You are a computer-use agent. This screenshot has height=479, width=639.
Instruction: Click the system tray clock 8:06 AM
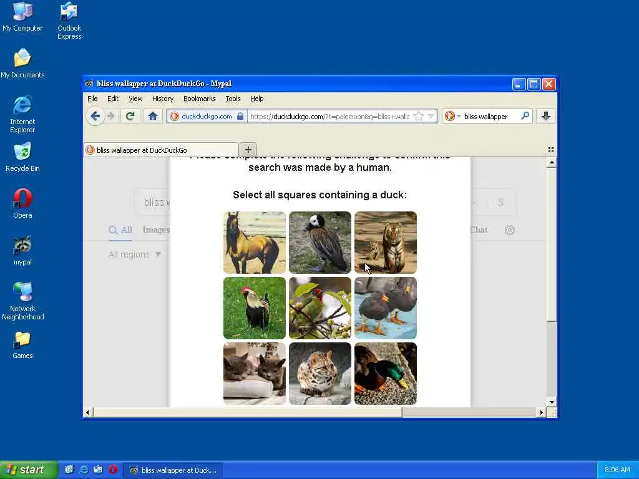[617, 470]
